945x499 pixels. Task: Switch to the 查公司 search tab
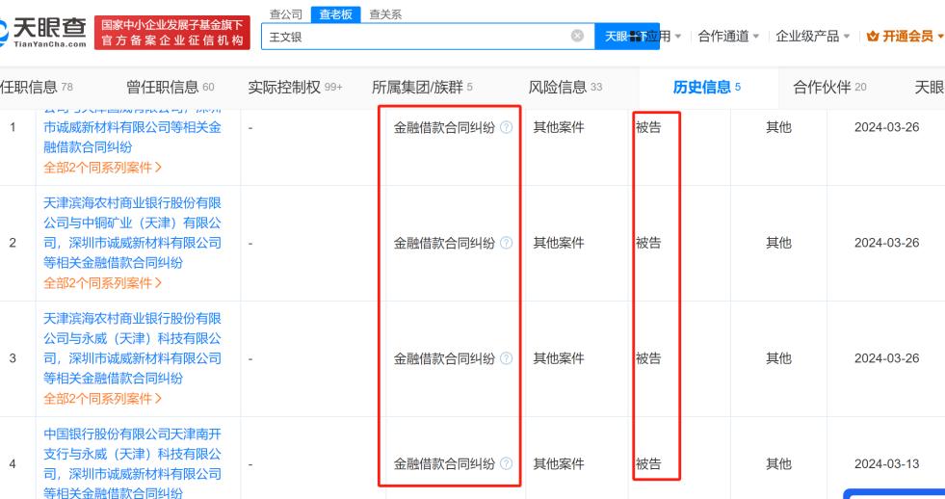pyautogui.click(x=284, y=14)
